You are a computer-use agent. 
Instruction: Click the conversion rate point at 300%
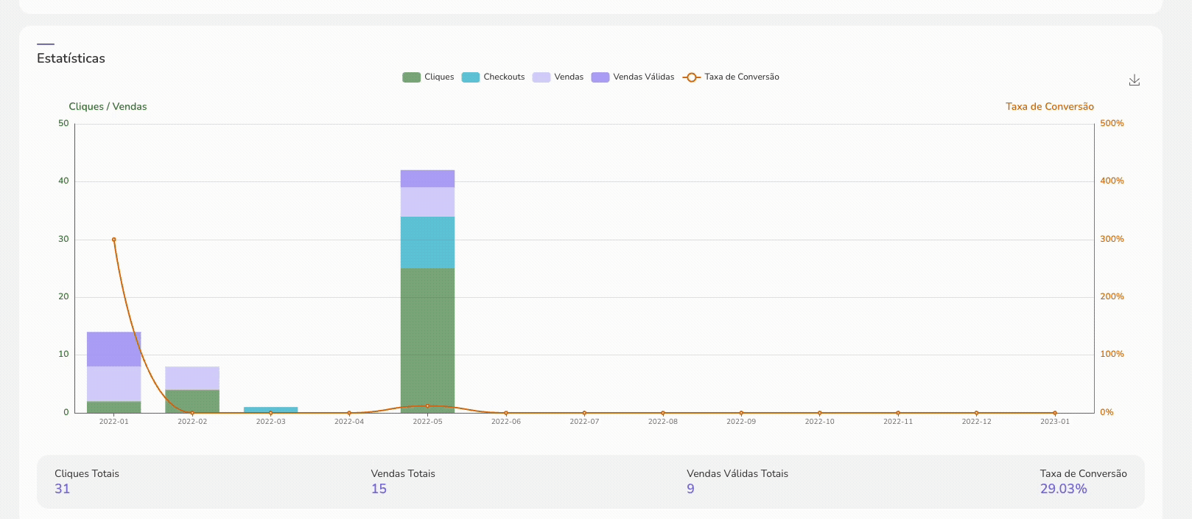(113, 240)
